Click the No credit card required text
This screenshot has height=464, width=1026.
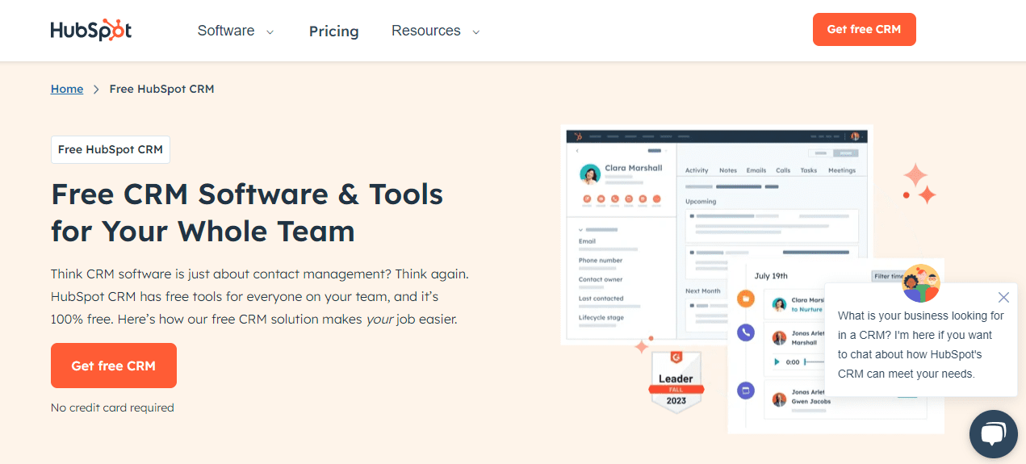tap(112, 408)
